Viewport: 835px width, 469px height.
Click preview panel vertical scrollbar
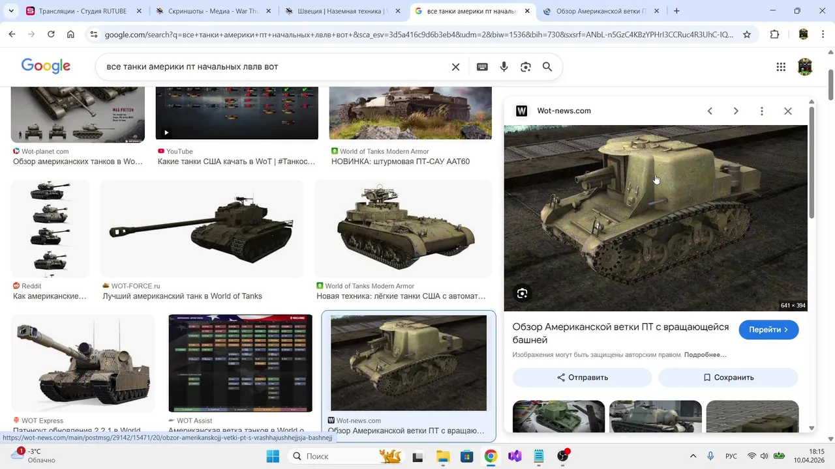click(x=812, y=163)
